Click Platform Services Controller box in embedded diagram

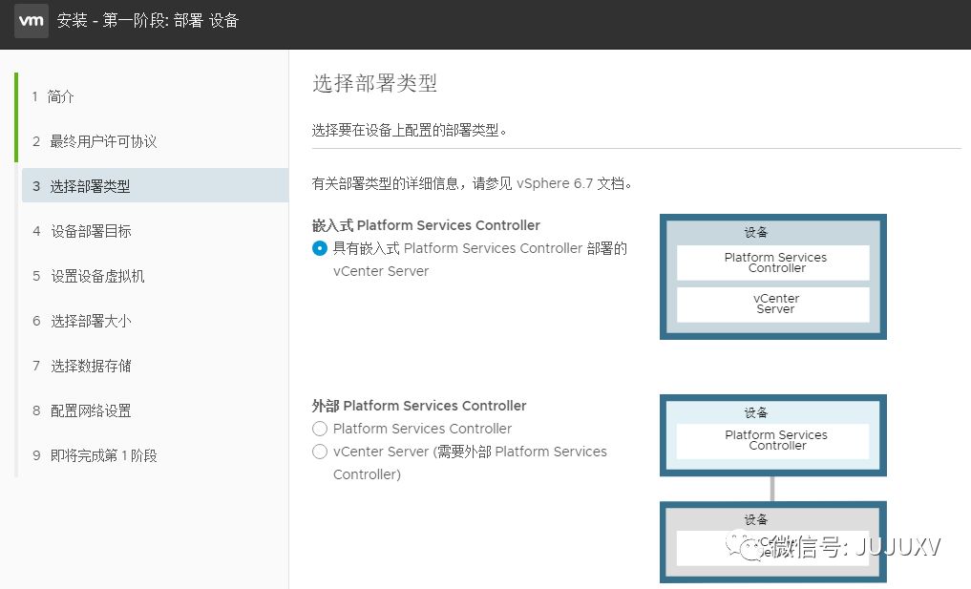pyautogui.click(x=773, y=263)
